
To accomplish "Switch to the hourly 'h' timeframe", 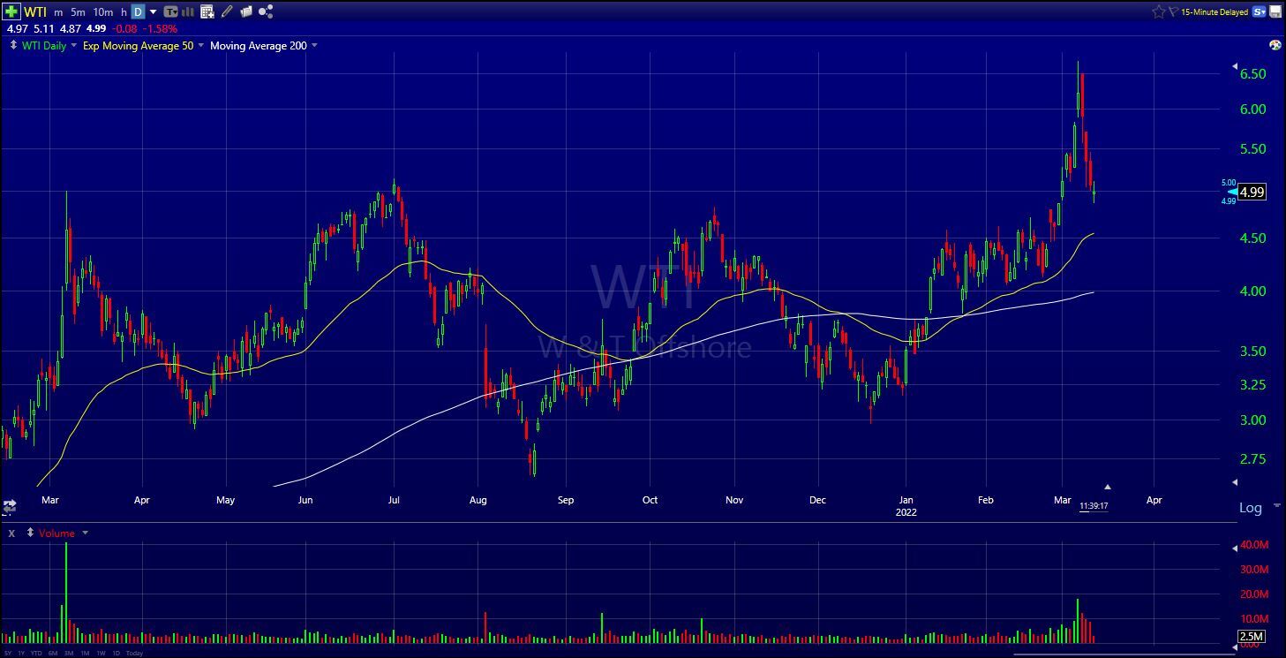I will pyautogui.click(x=124, y=12).
